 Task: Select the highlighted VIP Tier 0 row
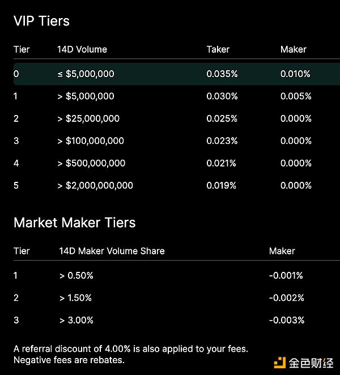pos(170,74)
